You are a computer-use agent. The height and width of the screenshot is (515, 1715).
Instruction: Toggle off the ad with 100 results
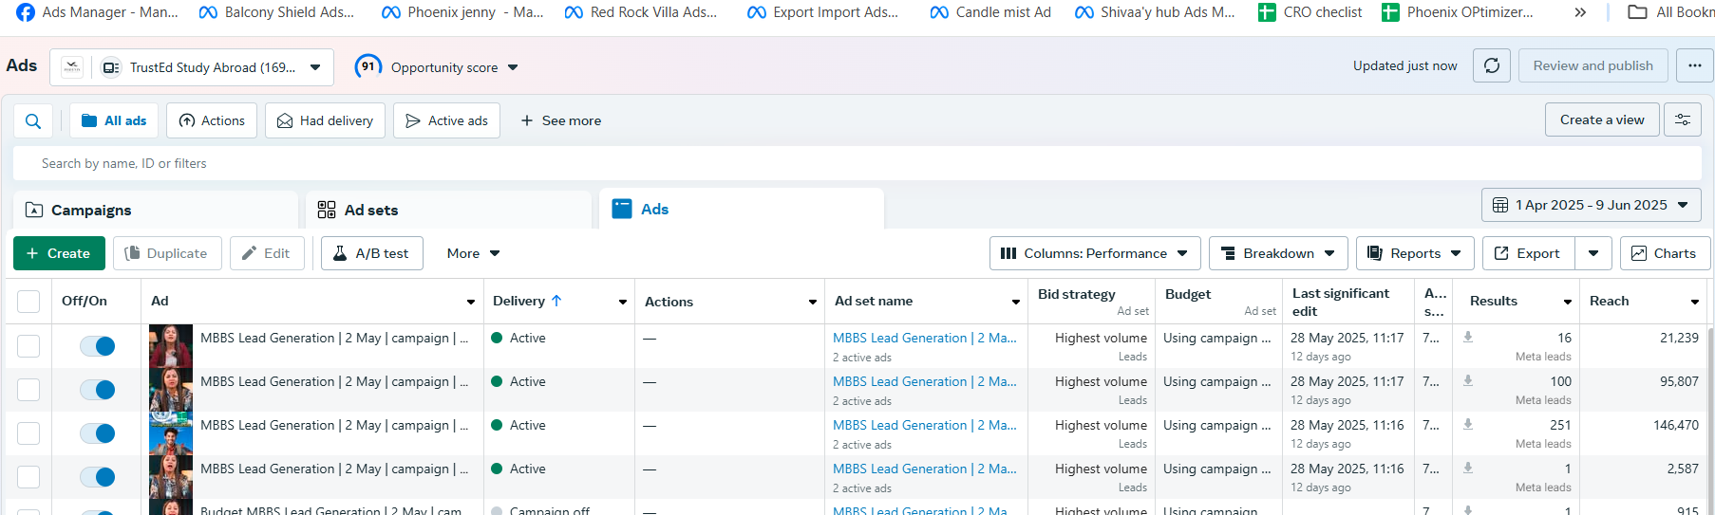(98, 390)
